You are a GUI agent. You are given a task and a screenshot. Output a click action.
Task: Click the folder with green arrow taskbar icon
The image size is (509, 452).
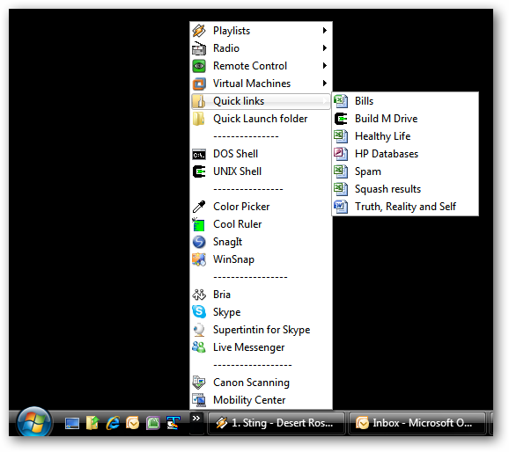pos(92,423)
